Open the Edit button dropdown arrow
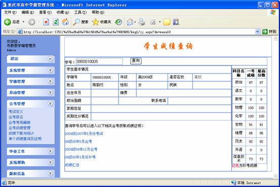The image size is (280, 187). pos(159,22)
